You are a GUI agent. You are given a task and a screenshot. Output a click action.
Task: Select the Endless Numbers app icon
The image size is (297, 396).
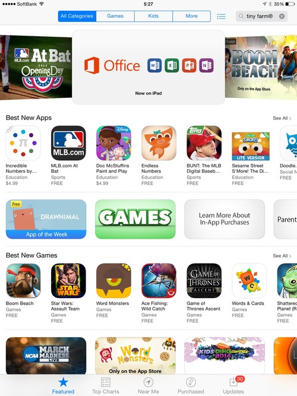pyautogui.click(x=159, y=143)
